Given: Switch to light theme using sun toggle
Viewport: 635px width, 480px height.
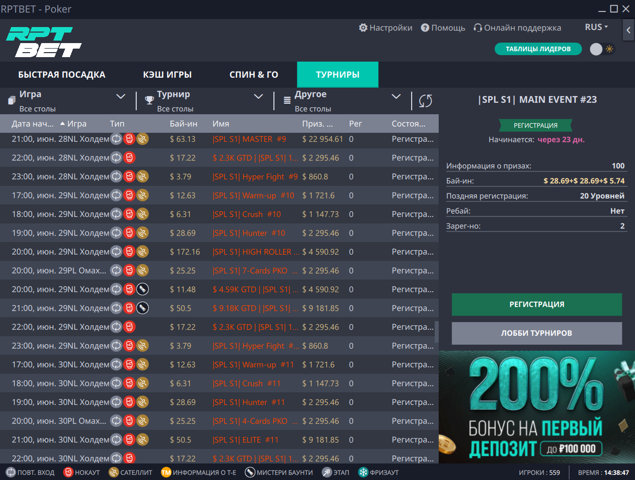Looking at the screenshot, I should point(609,49).
